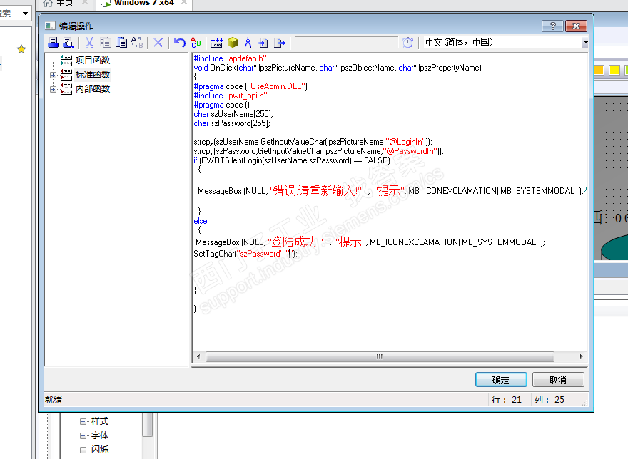
Task: Confirm the script with 确定 button
Action: [x=501, y=380]
